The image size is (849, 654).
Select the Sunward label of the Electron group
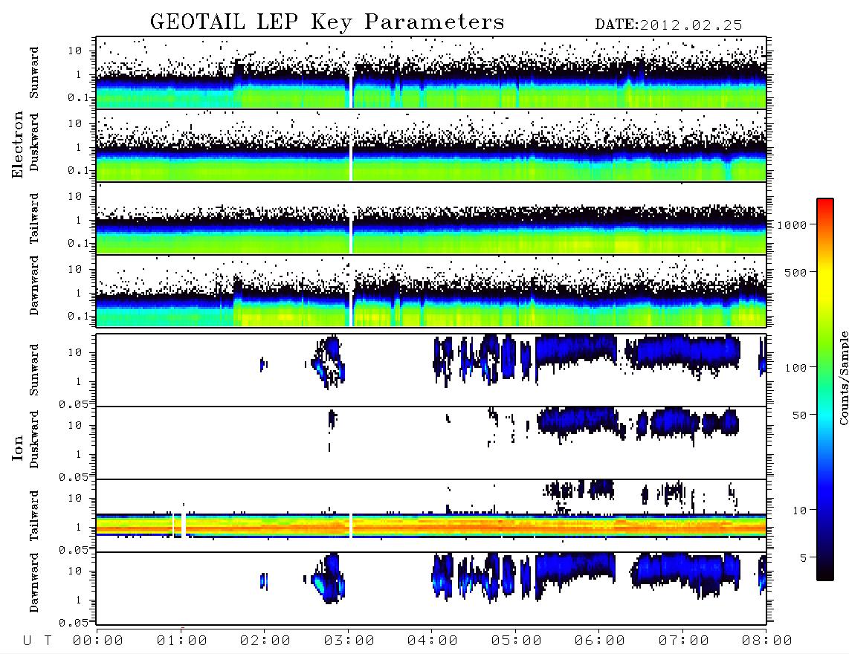click(34, 73)
